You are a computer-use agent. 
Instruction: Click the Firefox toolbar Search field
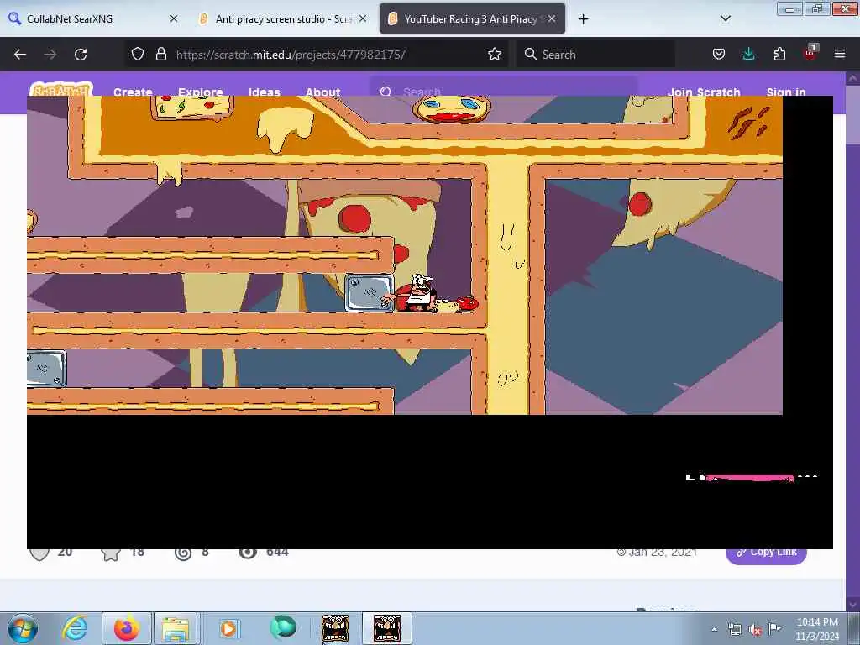pyautogui.click(x=596, y=55)
